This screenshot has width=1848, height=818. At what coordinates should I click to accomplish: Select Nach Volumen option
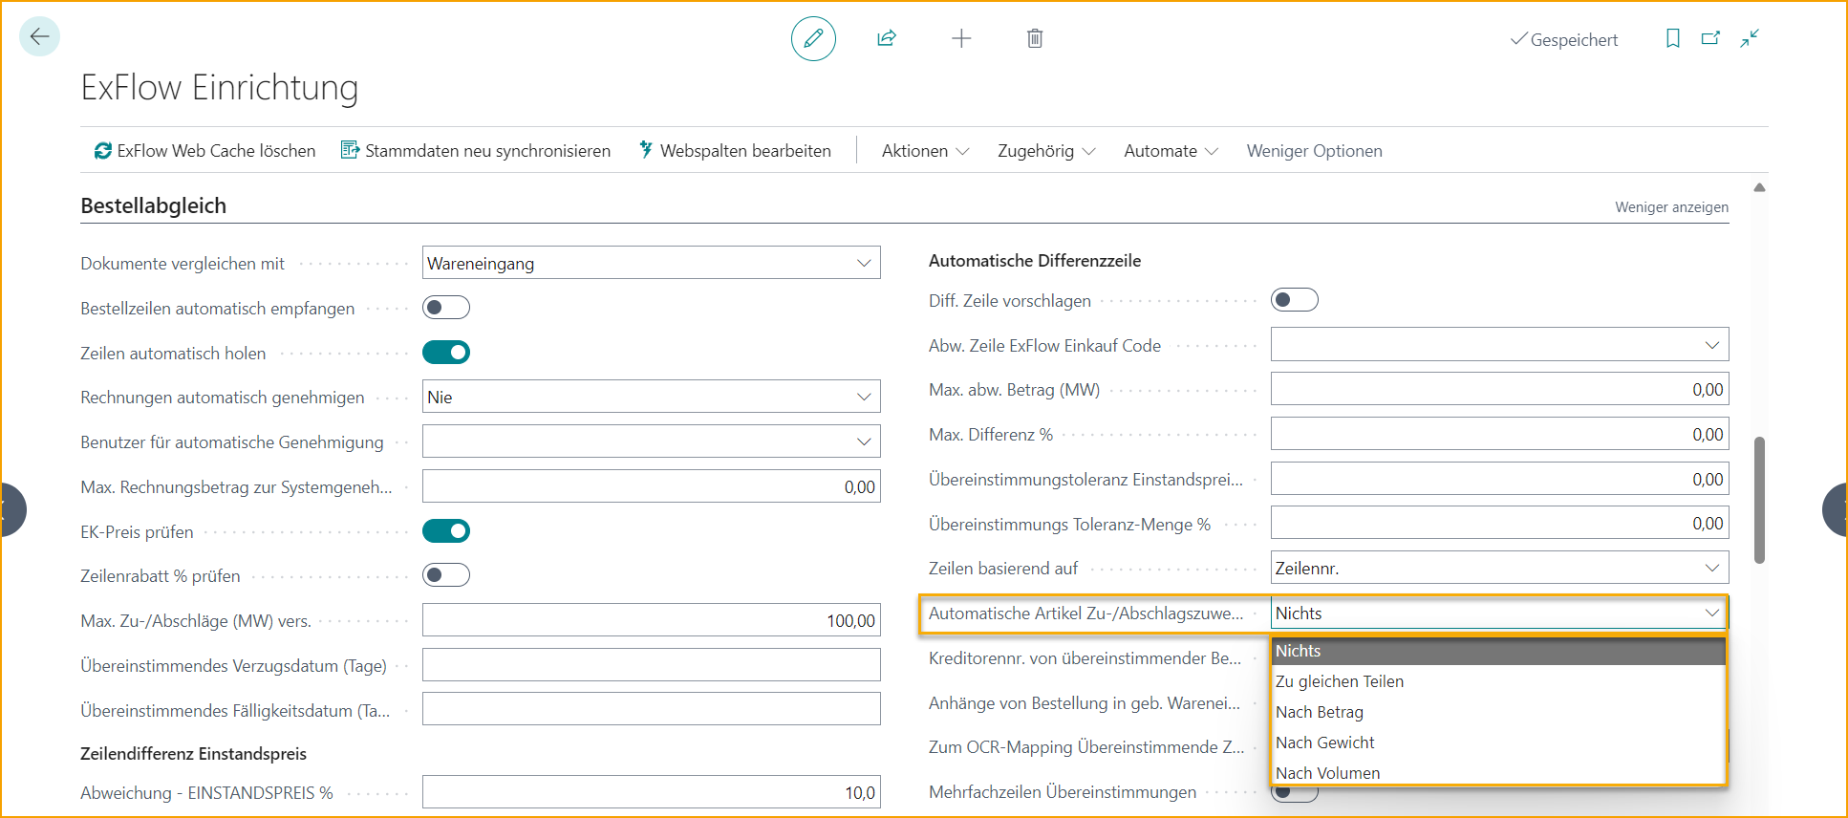coord(1498,772)
